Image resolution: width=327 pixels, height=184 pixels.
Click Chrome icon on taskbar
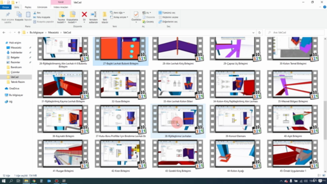[x=34, y=181]
